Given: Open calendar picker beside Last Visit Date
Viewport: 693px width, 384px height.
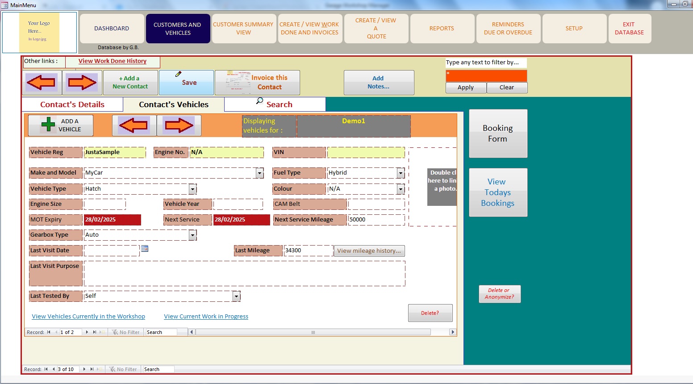Looking at the screenshot, I should (x=145, y=249).
